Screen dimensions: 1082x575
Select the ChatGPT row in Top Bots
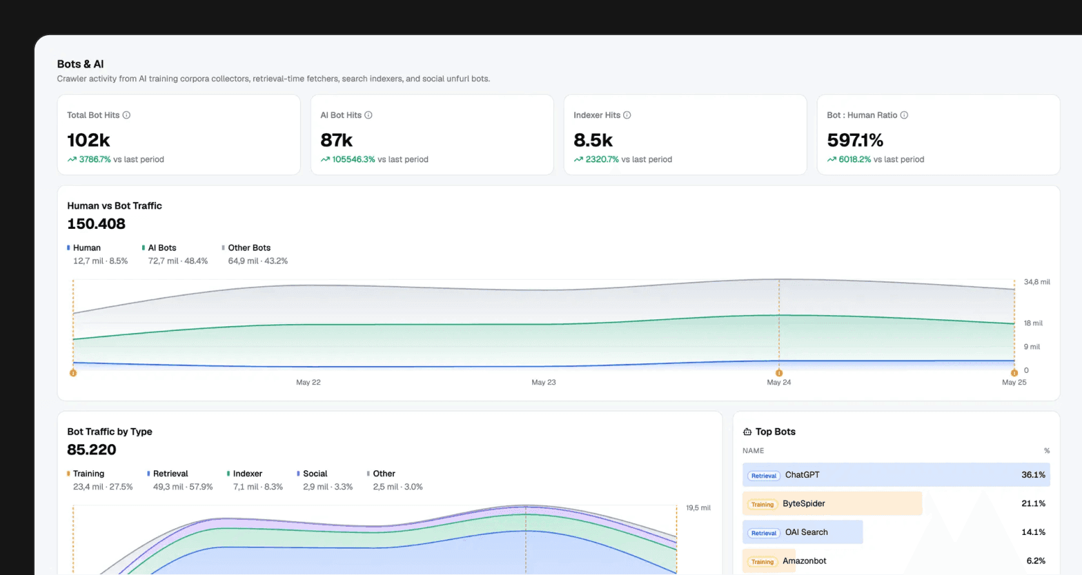[x=896, y=475]
